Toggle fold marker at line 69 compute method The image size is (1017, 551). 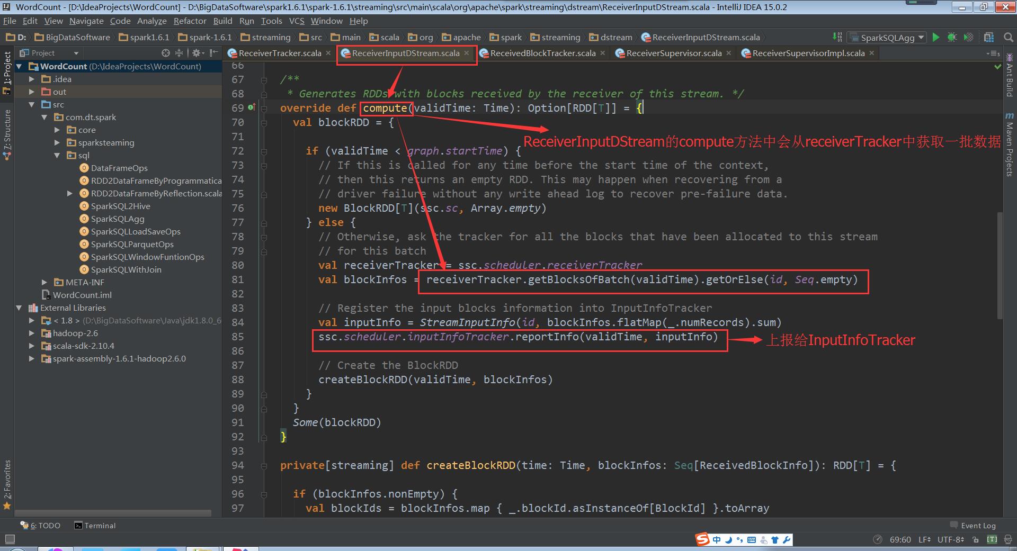[264, 108]
